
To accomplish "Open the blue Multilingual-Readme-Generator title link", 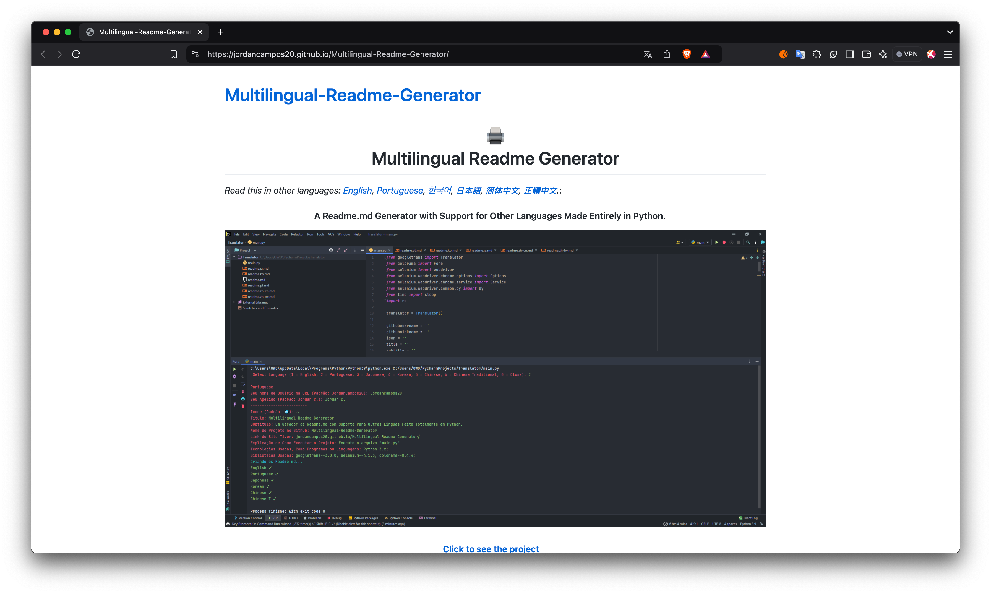I will tap(352, 95).
